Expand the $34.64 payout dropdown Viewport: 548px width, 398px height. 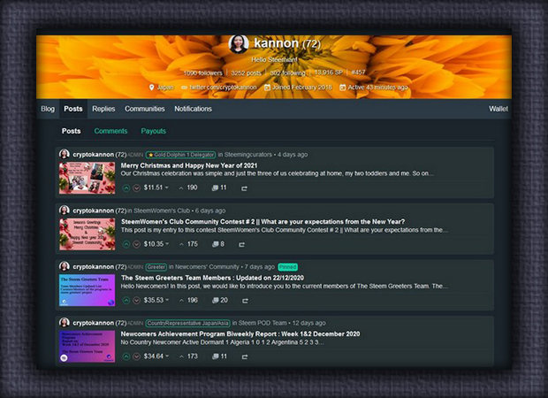(x=156, y=356)
